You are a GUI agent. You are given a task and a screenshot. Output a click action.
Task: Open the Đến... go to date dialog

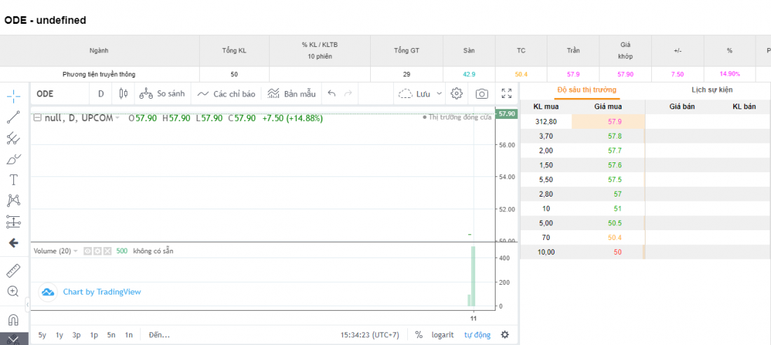click(x=159, y=335)
